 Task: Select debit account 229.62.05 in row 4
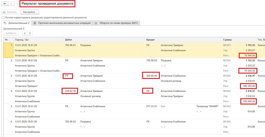pos(70,91)
